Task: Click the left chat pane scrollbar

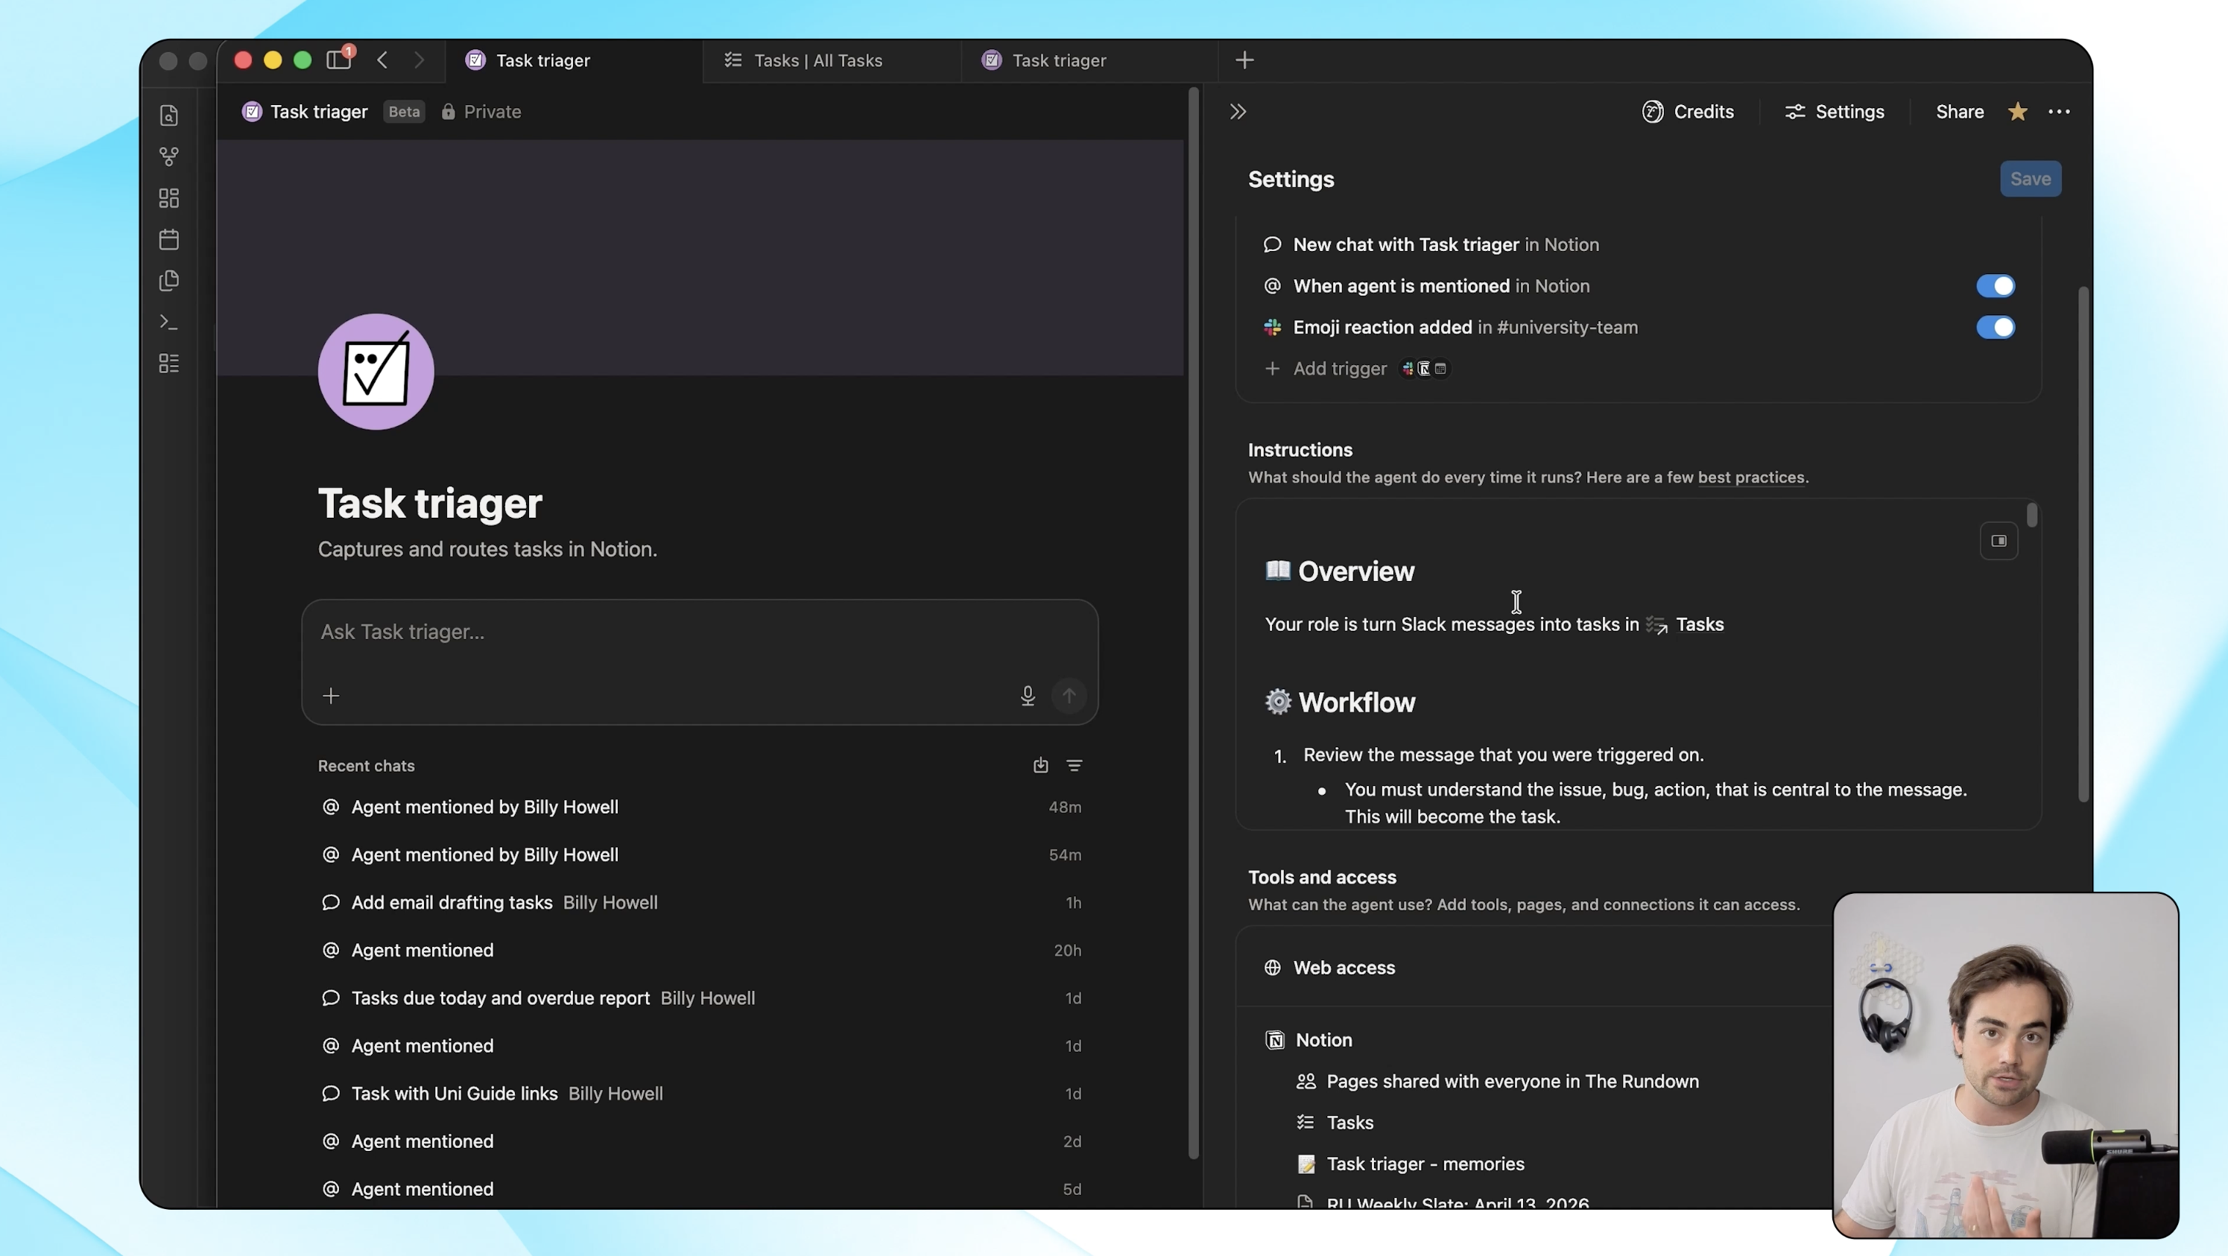Action: click(x=1194, y=622)
